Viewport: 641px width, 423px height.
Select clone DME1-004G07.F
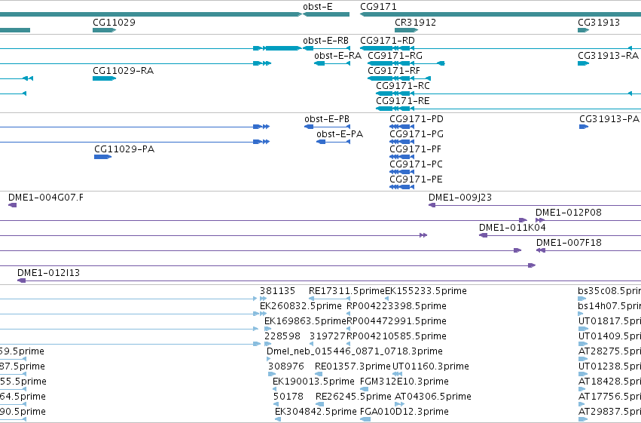point(12,205)
